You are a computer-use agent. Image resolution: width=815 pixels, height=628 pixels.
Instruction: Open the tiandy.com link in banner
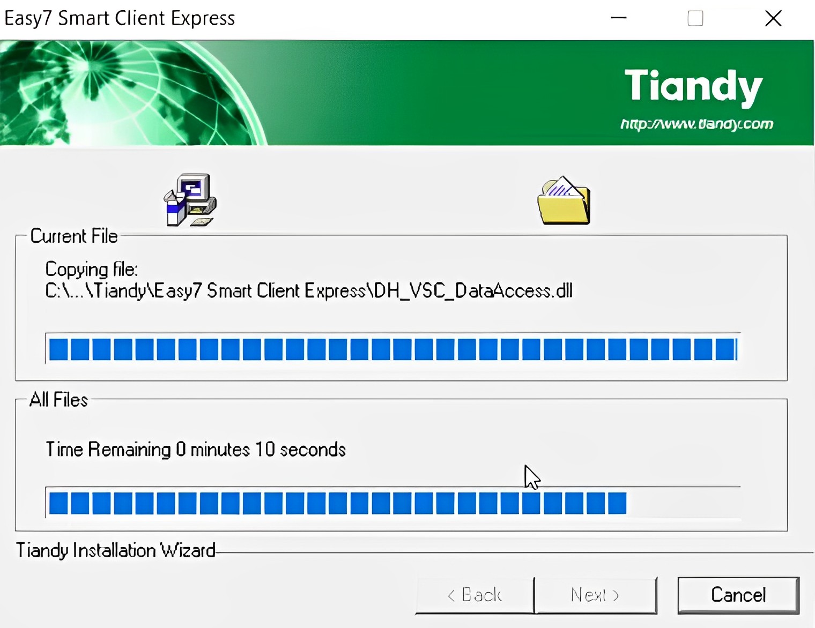[697, 124]
